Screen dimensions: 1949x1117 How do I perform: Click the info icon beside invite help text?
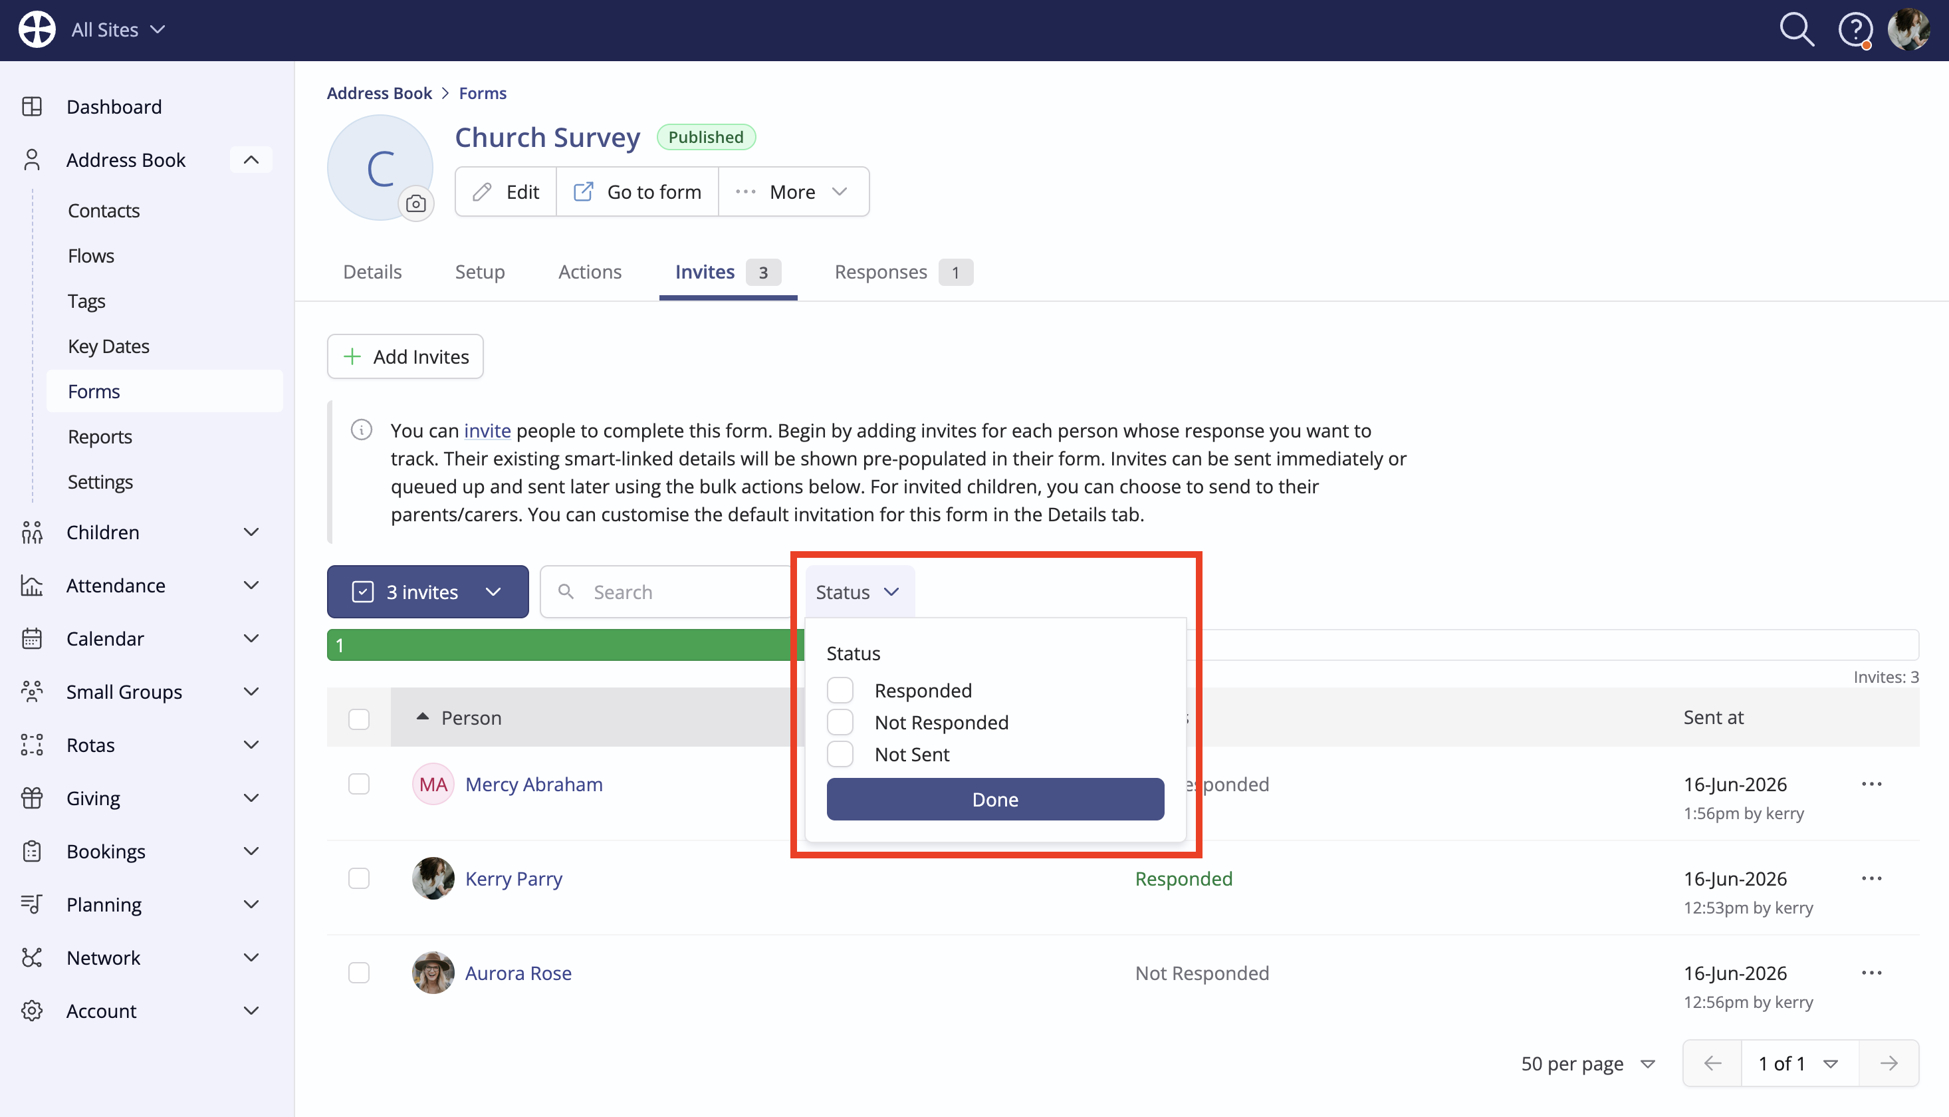point(361,430)
